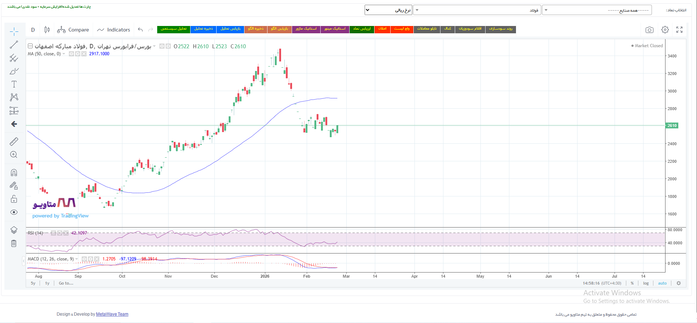Open the pitchfork drawing tools

coord(14,58)
